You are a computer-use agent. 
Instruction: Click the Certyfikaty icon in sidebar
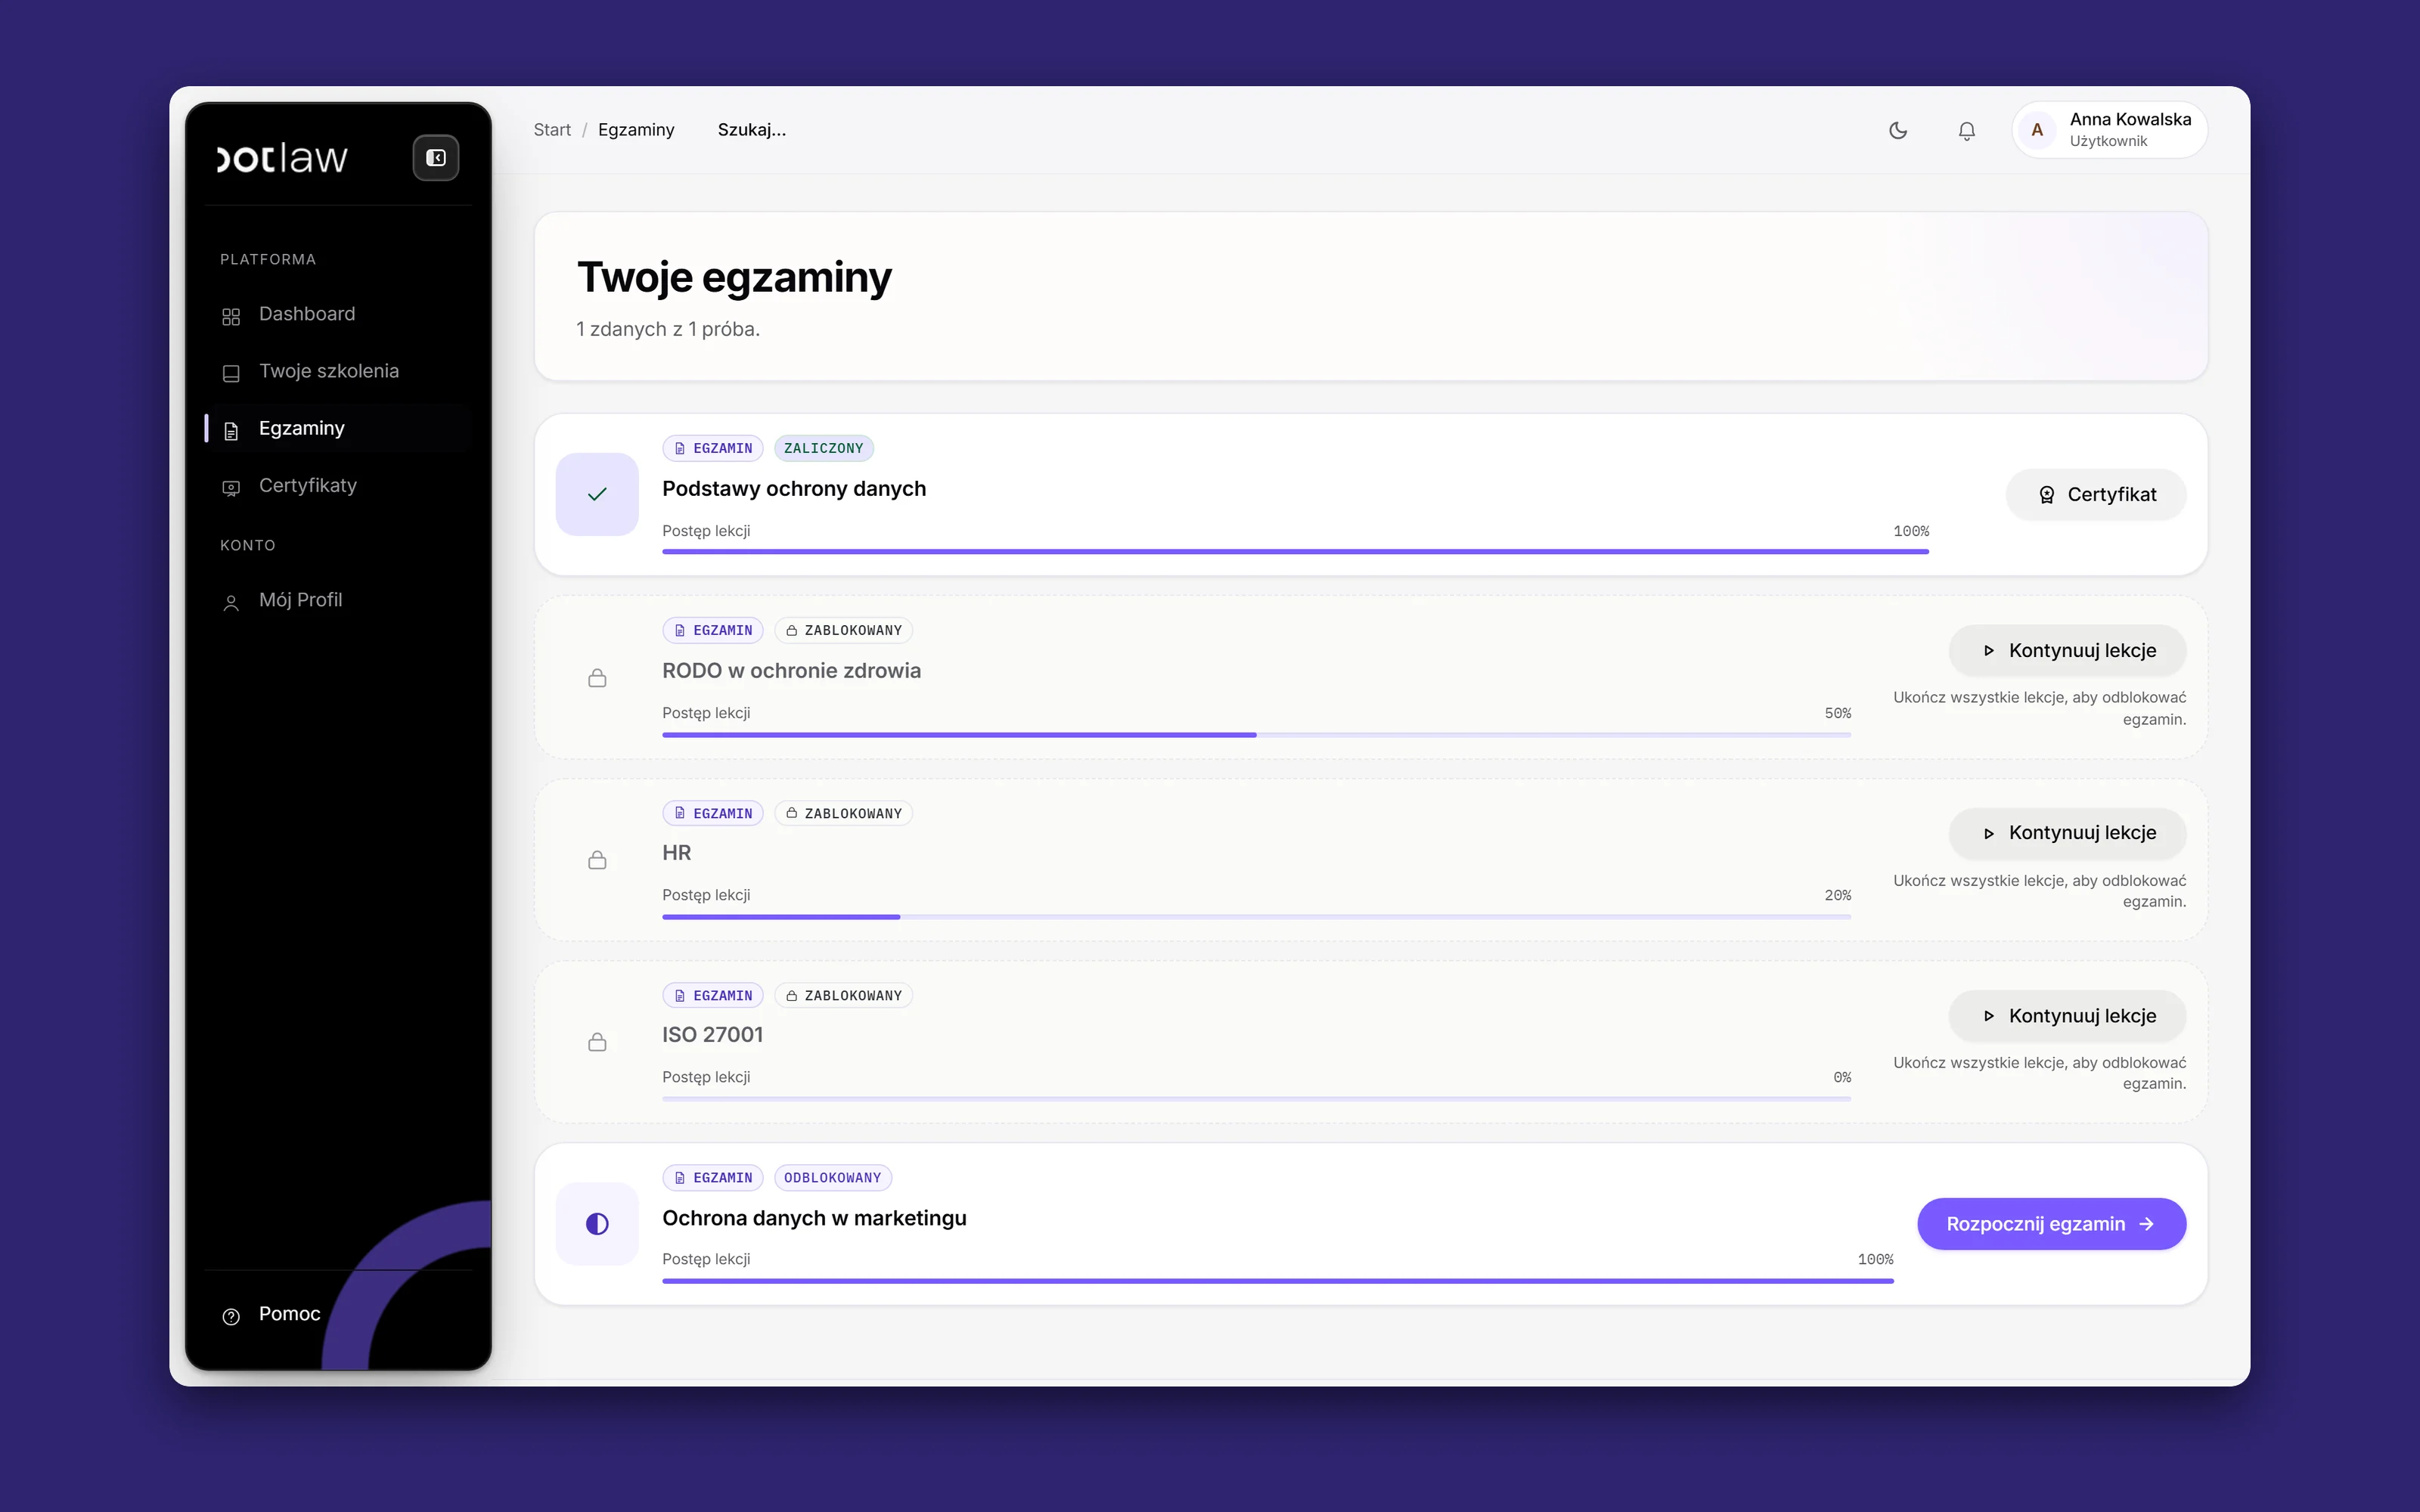(x=231, y=487)
